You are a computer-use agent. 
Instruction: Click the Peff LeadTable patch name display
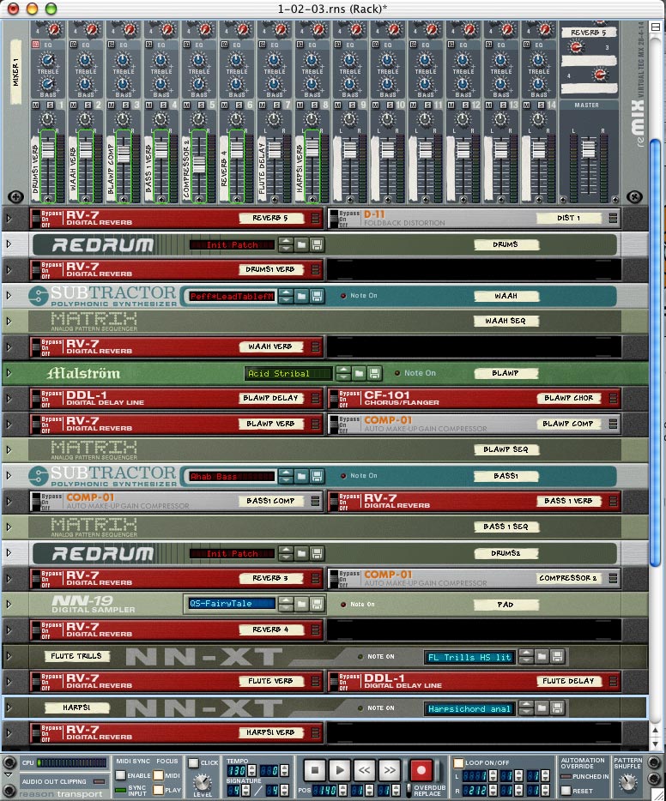[232, 296]
